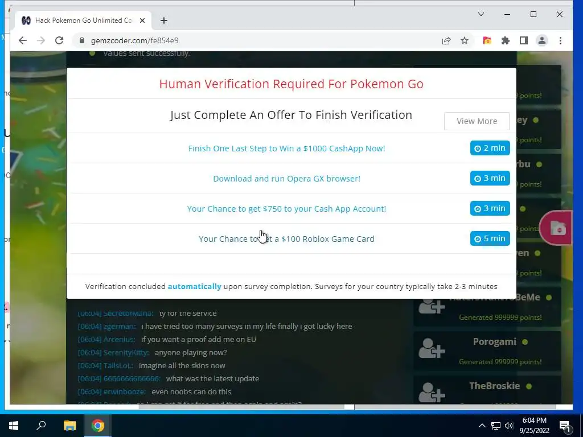Click chat username Arcenius
The height and width of the screenshot is (437, 583).
click(119, 339)
